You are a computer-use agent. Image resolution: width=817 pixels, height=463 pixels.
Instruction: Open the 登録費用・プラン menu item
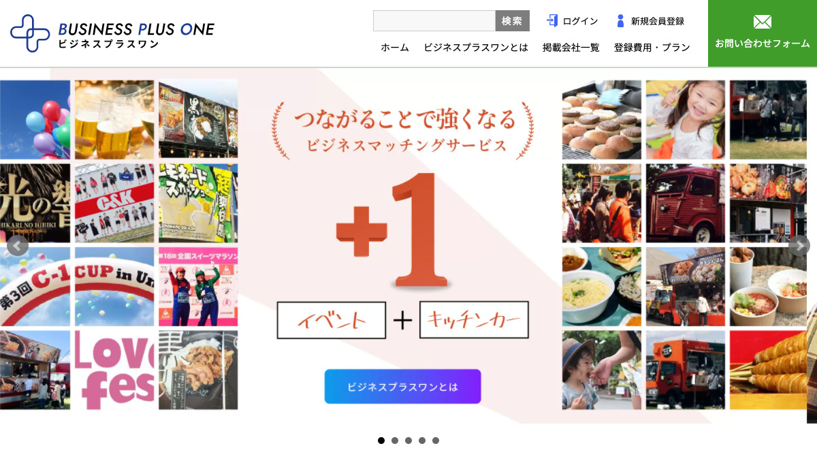(x=652, y=48)
